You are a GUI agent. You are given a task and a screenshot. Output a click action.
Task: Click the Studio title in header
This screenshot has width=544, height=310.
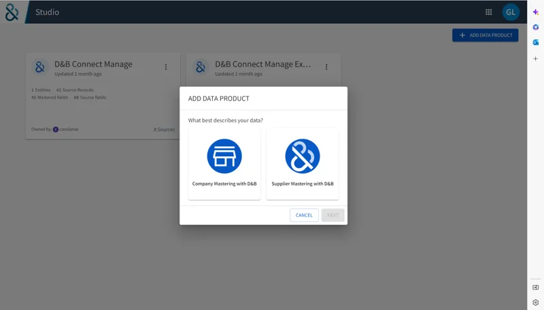[x=47, y=12]
